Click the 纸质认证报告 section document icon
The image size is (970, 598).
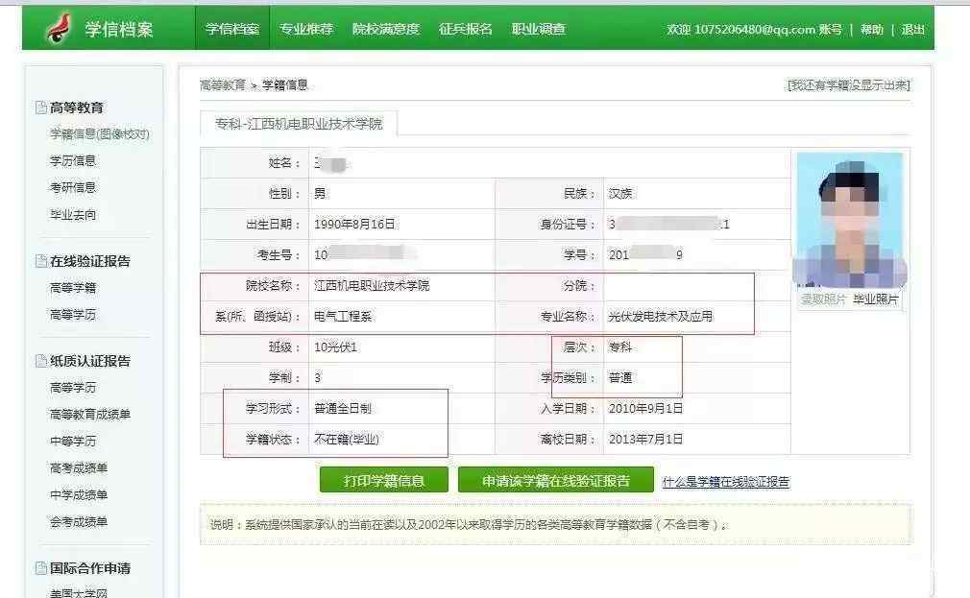[41, 361]
